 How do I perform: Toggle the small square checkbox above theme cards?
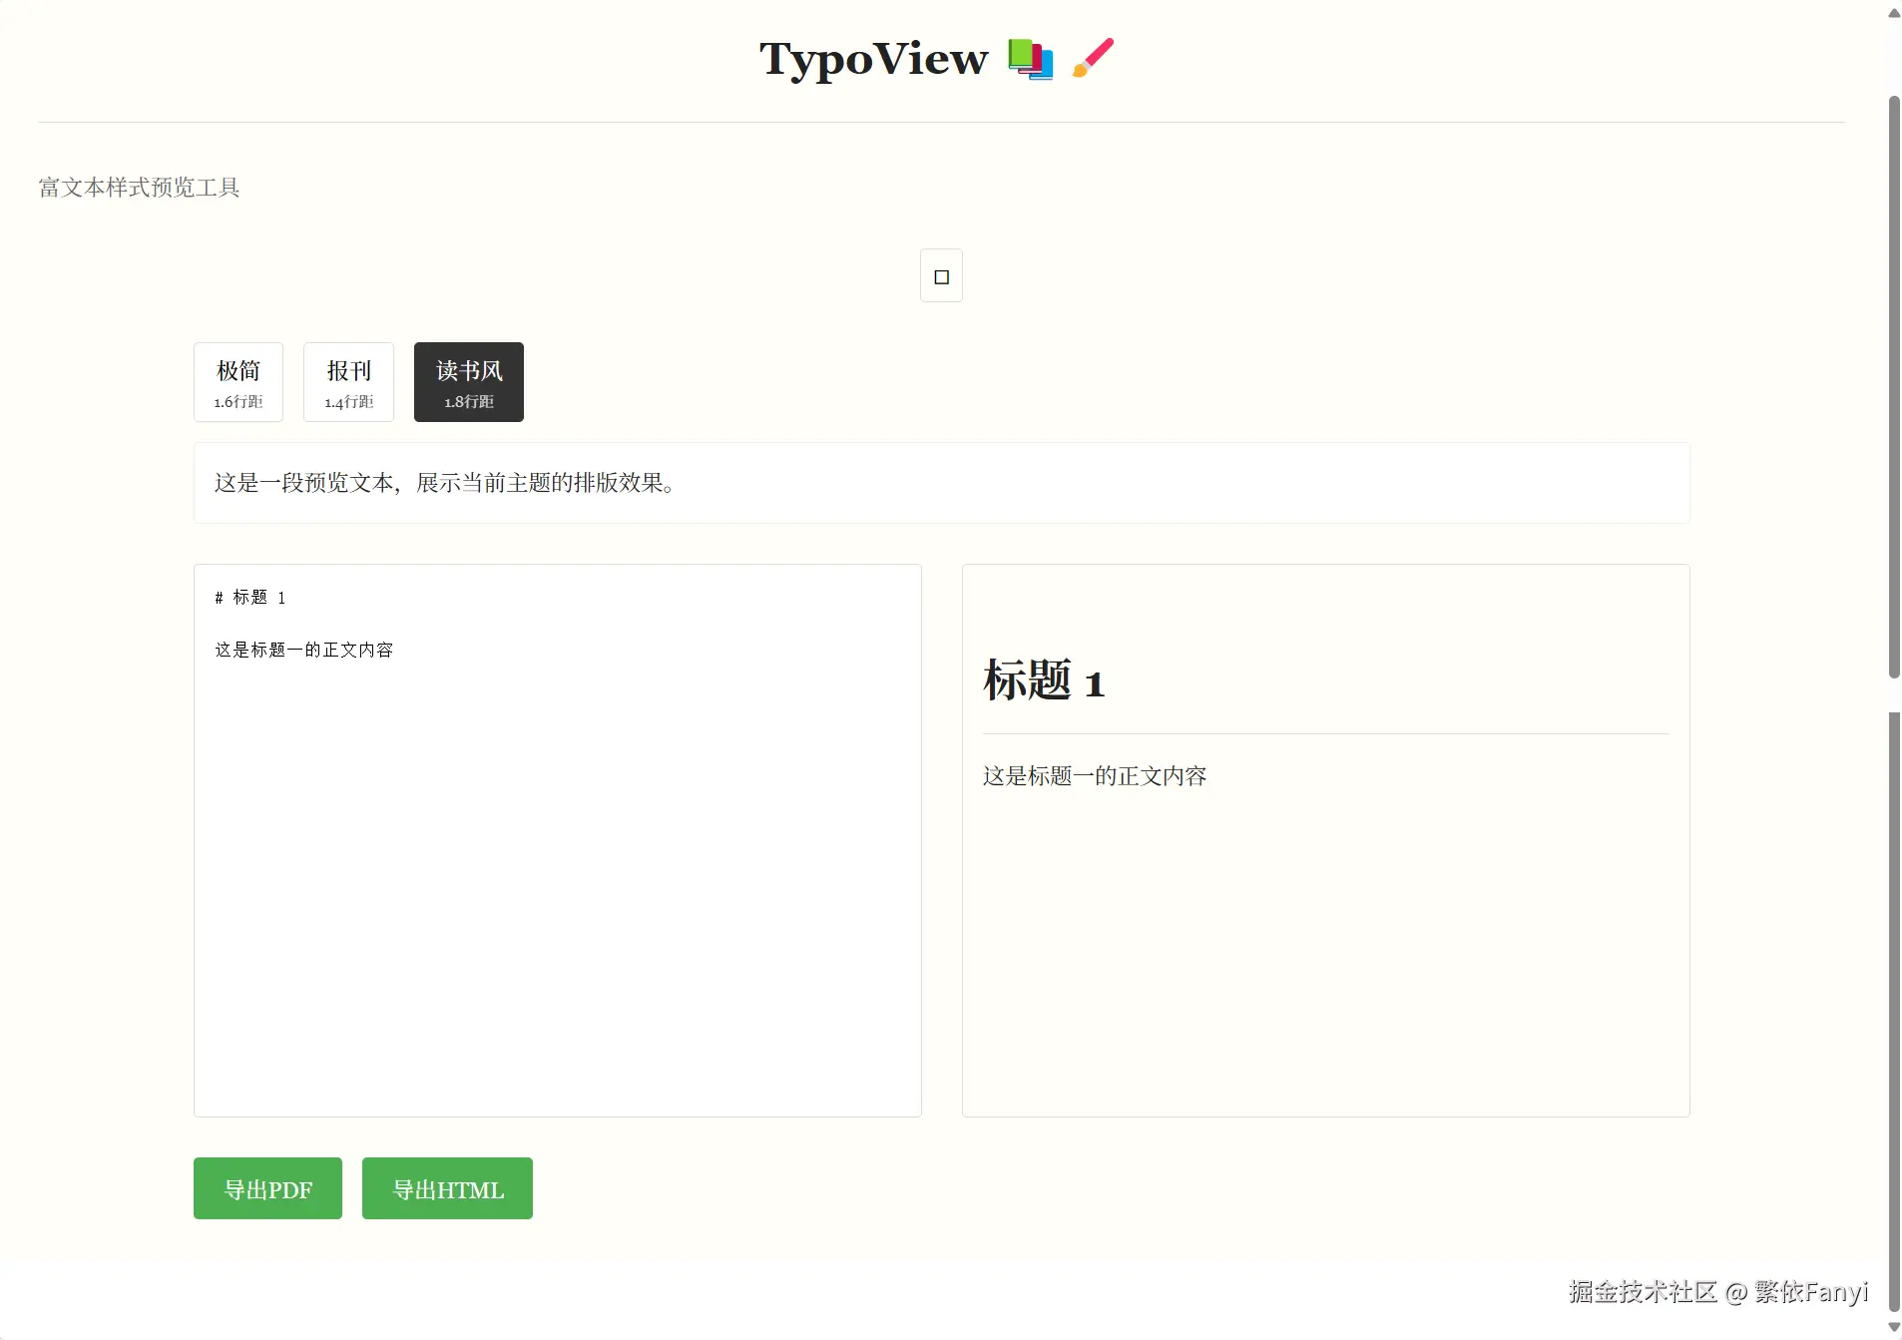(941, 274)
